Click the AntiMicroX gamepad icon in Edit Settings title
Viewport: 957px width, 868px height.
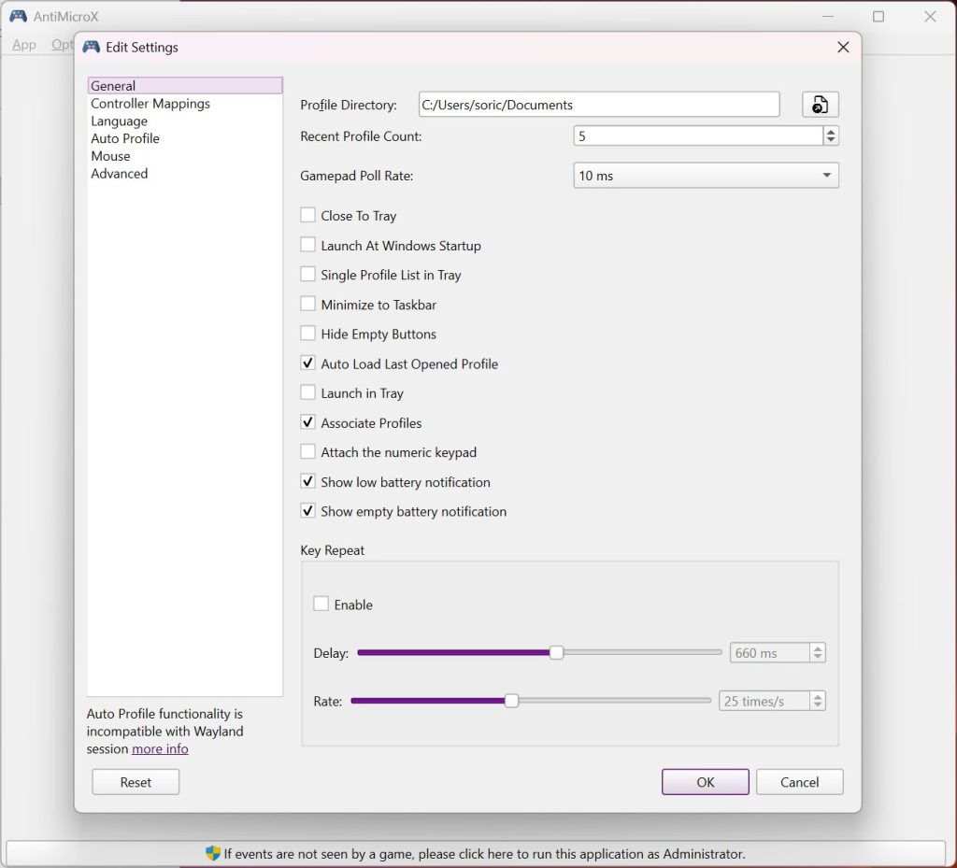[x=91, y=47]
